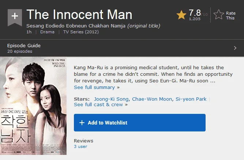Image resolution: width=244 pixels, height=160 pixels.
Task: Open the 3 user reviews link
Action: pos(80,146)
